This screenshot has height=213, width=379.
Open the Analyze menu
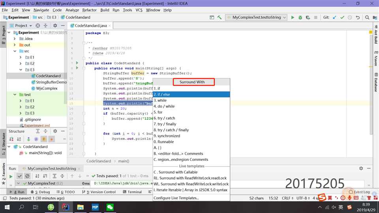(72, 10)
